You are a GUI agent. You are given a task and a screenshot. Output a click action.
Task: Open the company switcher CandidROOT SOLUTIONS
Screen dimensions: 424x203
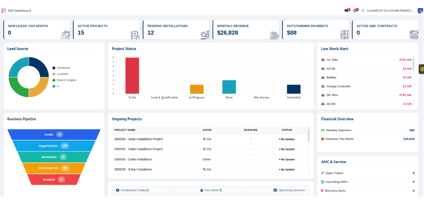[x=391, y=11]
